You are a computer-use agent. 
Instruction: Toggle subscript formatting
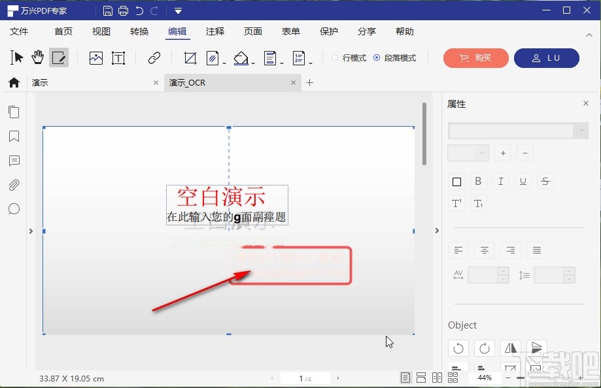[478, 203]
